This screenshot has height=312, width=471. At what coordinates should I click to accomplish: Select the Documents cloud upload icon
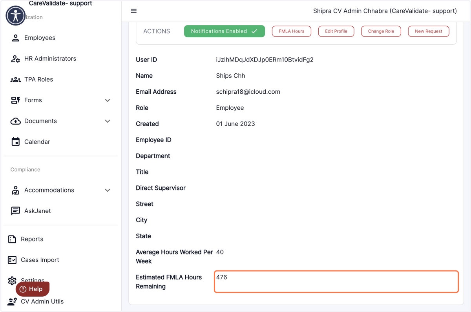click(15, 121)
